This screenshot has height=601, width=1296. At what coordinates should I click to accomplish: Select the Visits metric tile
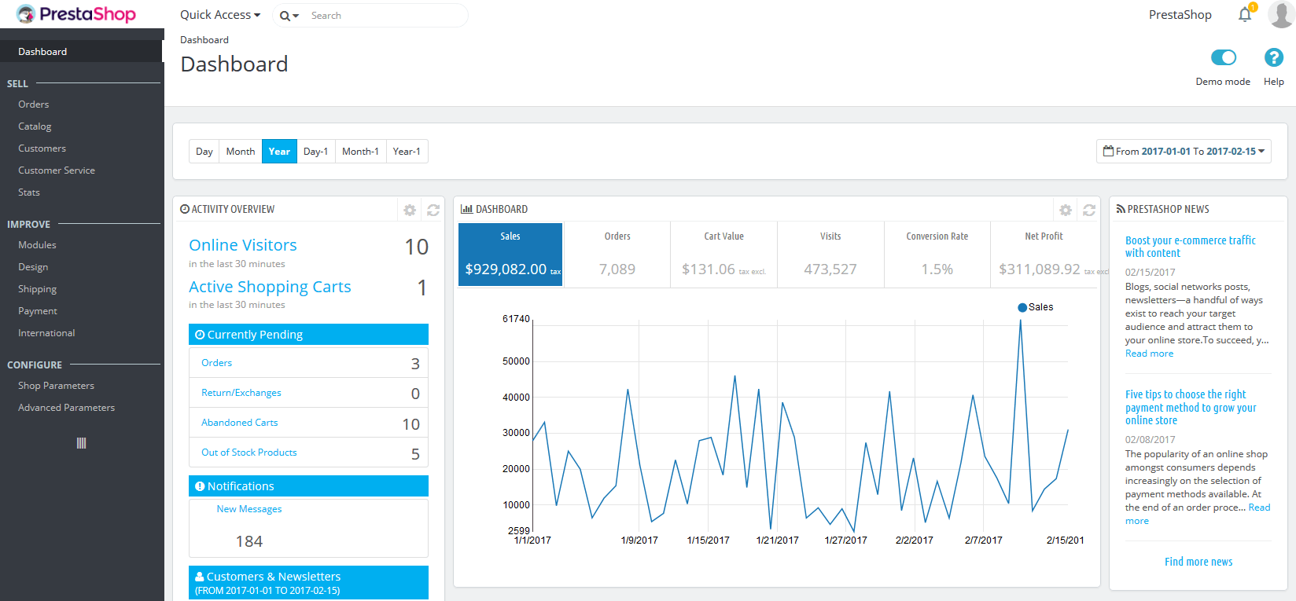[x=830, y=255]
